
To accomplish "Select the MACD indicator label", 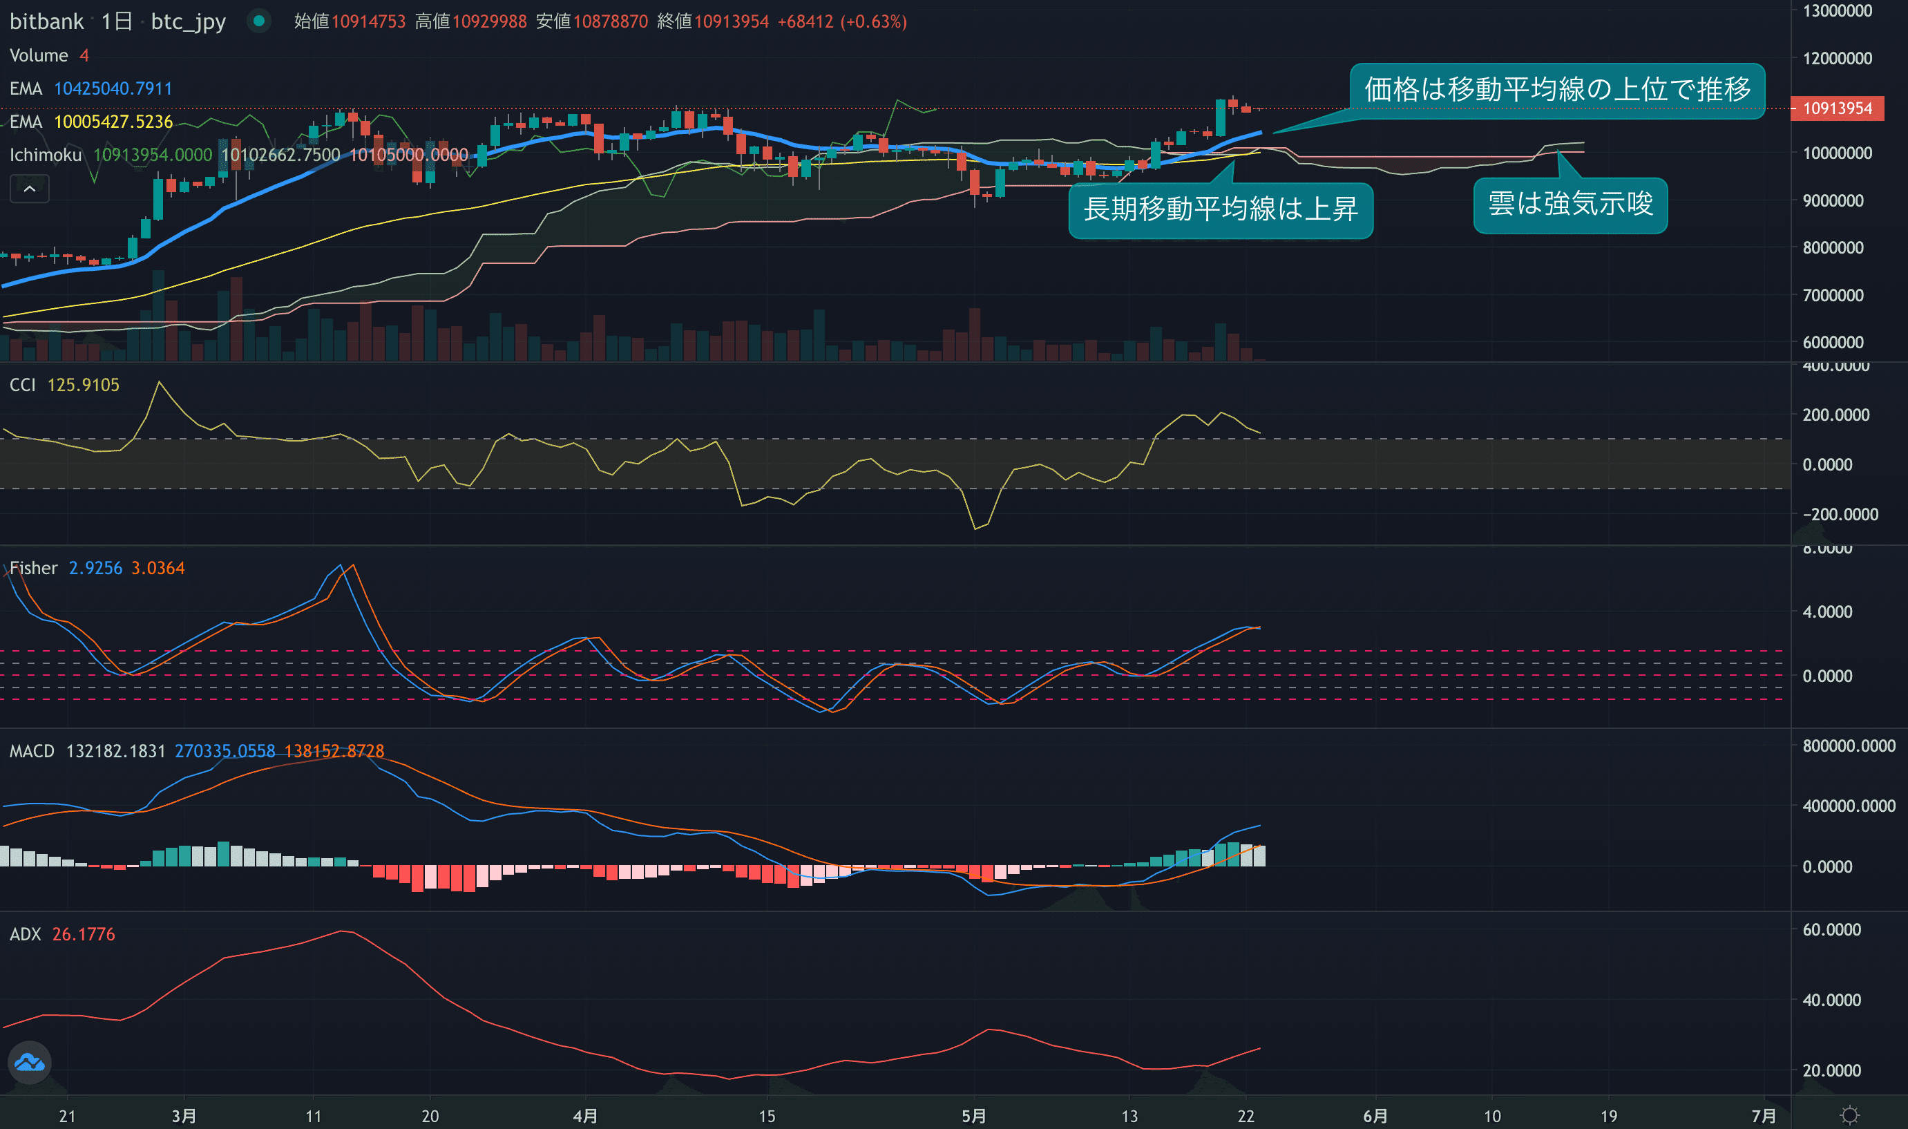I will tap(32, 752).
